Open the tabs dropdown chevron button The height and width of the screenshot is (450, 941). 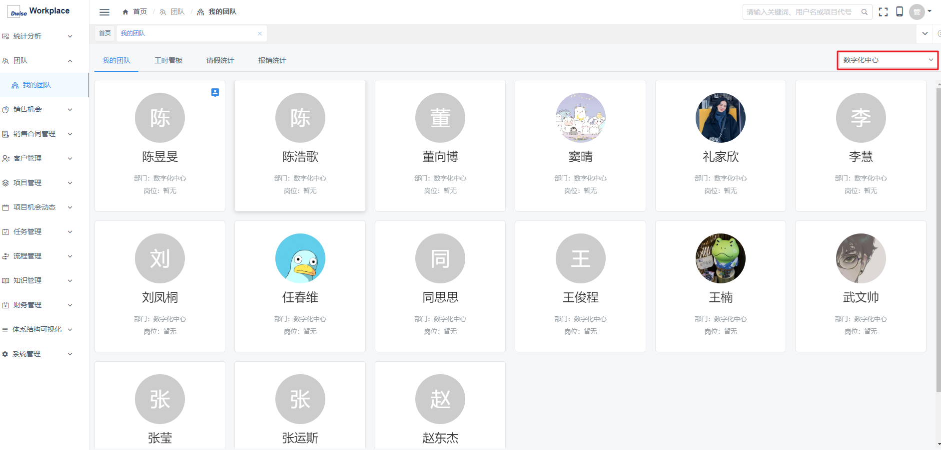tap(925, 33)
